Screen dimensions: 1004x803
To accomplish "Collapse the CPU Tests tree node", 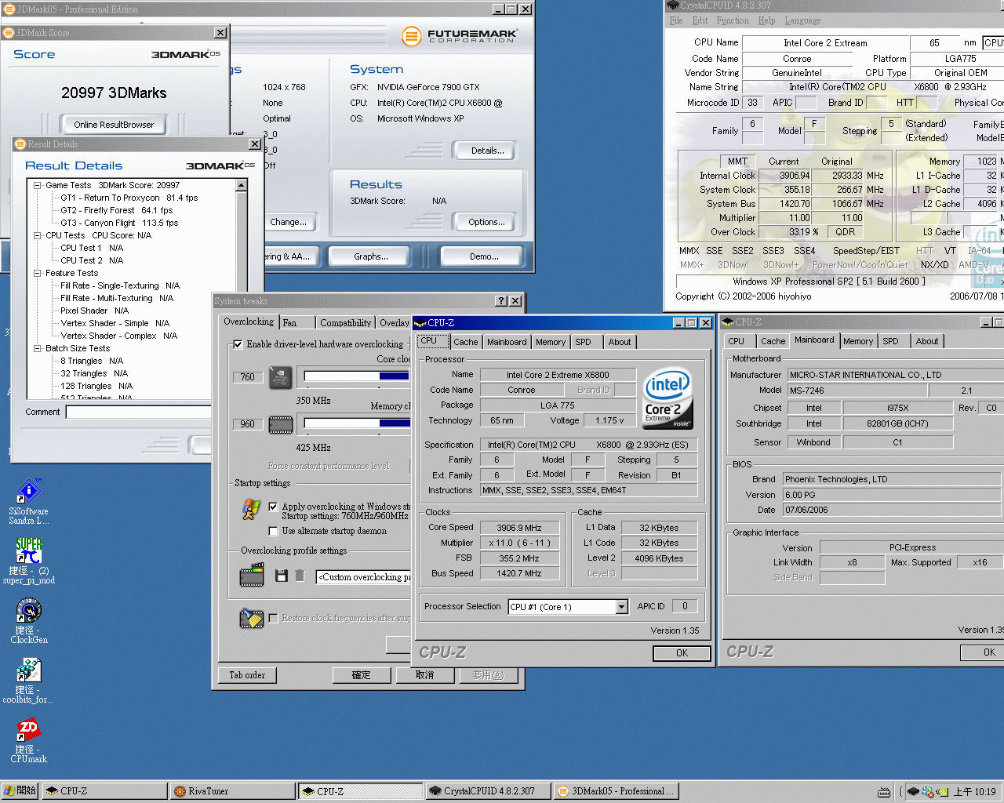I will 37,235.
